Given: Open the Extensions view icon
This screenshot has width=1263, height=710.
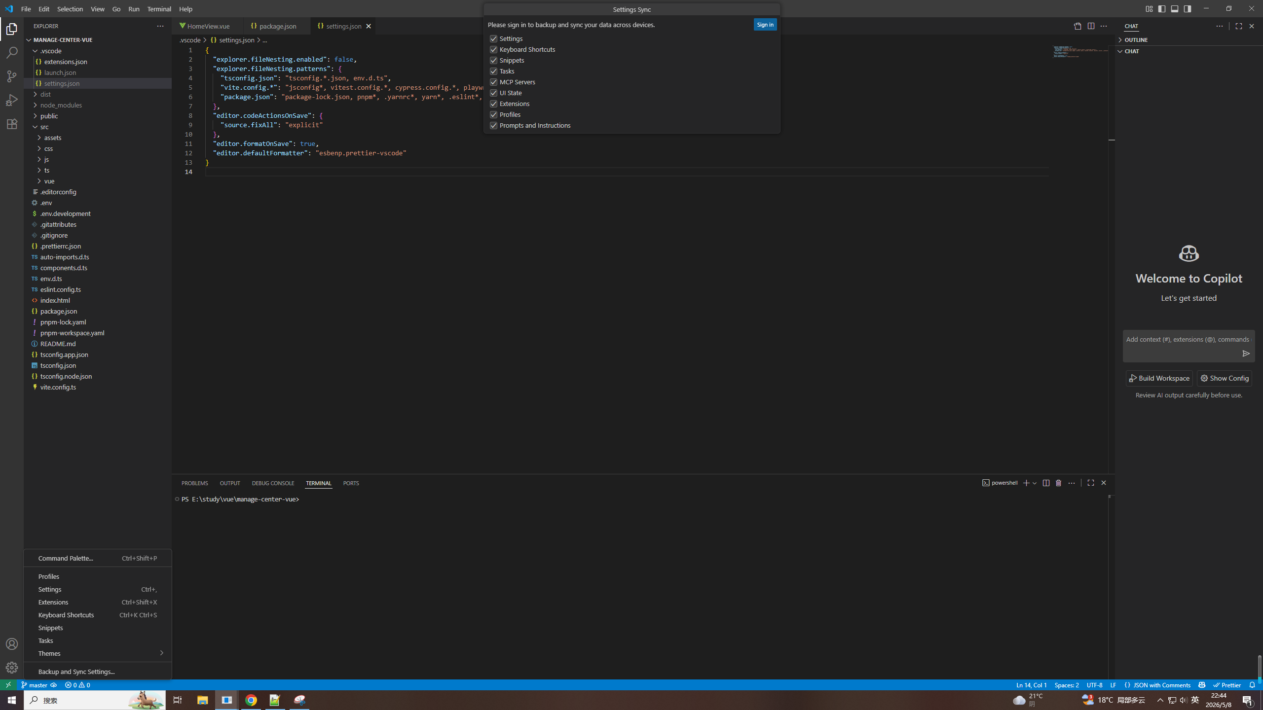Looking at the screenshot, I should pyautogui.click(x=12, y=124).
